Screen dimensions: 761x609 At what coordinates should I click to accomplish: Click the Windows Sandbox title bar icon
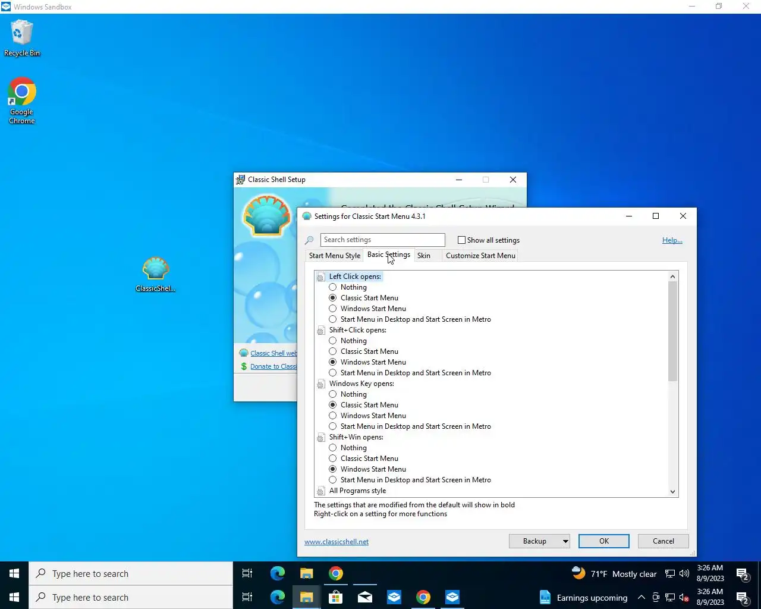point(6,7)
